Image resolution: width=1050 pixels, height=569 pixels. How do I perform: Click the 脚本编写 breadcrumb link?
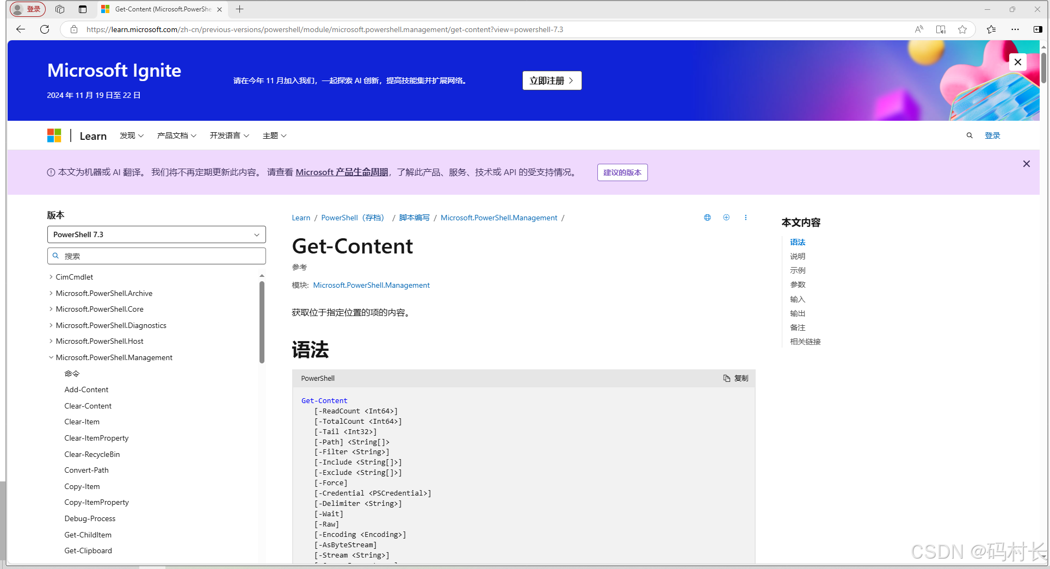click(414, 218)
